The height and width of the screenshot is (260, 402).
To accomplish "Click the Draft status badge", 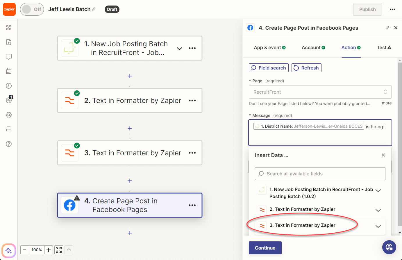I will point(112,9).
